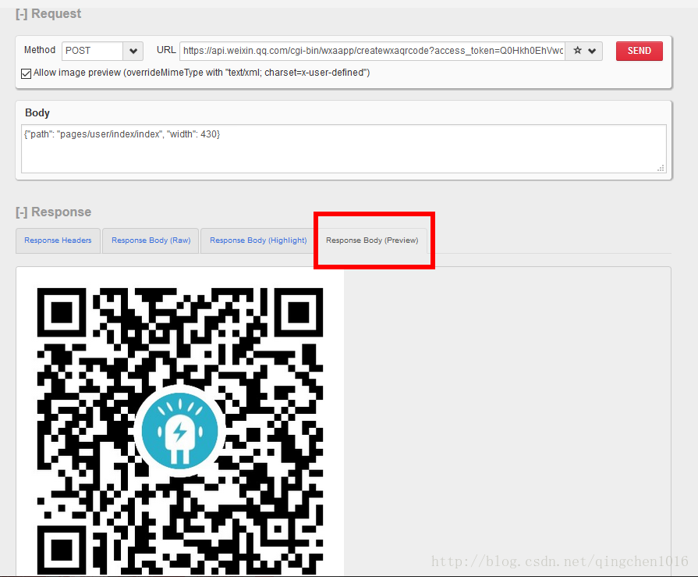Viewport: 698px width, 577px height.
Task: Select the Response Body (Preview) tab
Action: click(372, 240)
